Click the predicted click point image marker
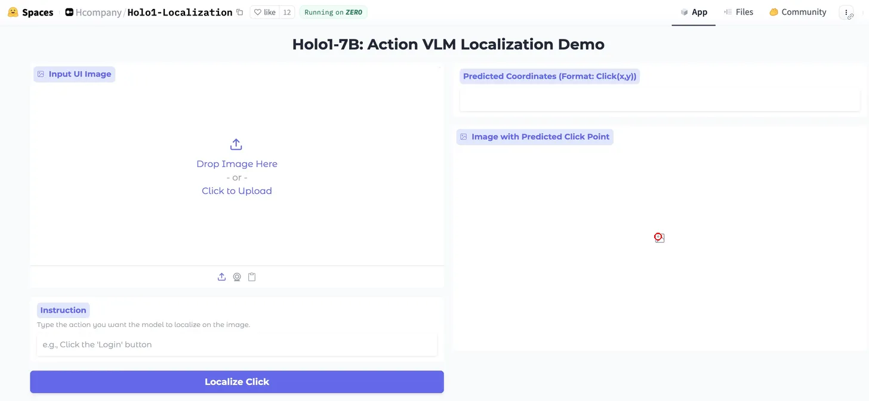Viewport: 869px width, 401px height. click(x=659, y=237)
